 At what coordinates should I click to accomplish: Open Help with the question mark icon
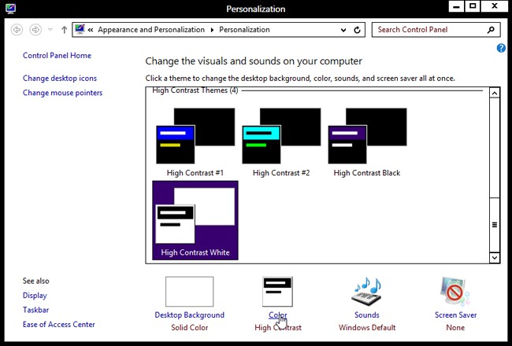pos(501,48)
